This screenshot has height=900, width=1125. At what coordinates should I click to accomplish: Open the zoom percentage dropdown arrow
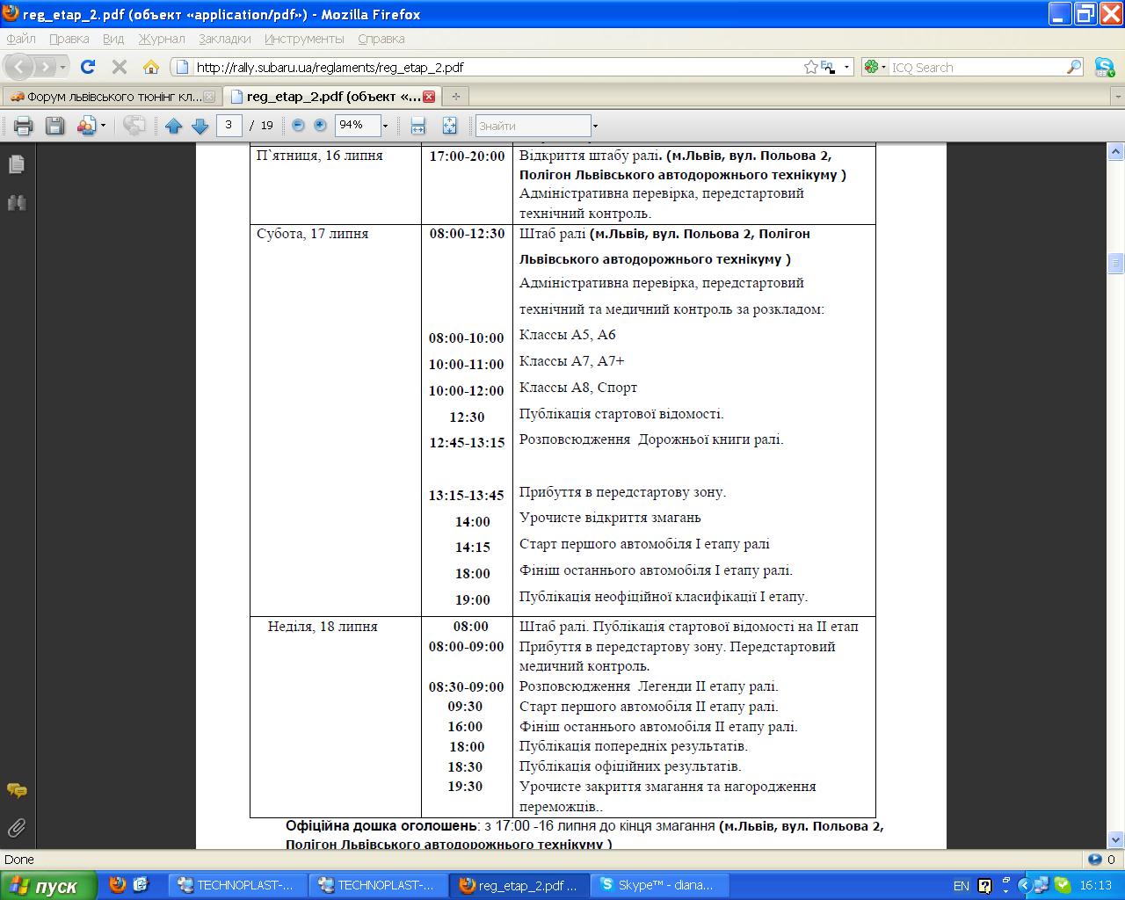(x=385, y=126)
